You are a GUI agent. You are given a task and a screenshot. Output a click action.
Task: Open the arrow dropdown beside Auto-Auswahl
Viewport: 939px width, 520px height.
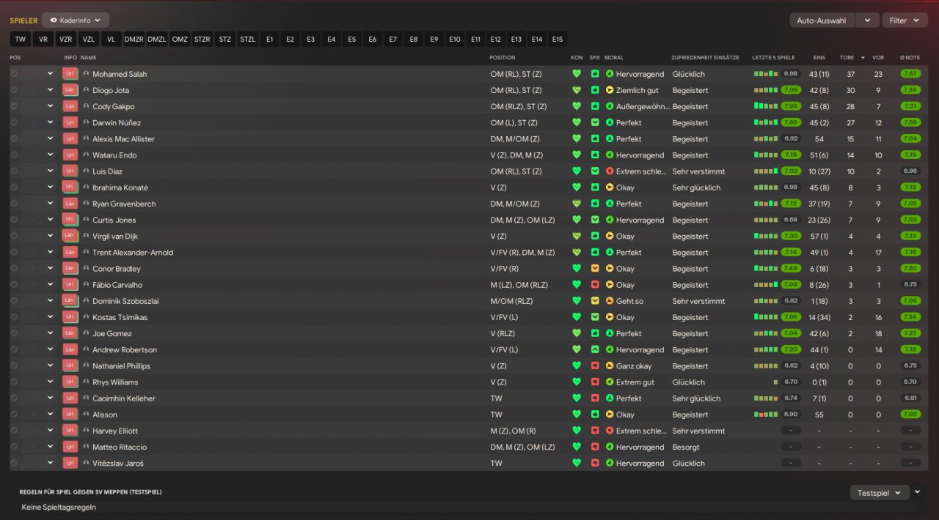(x=867, y=21)
